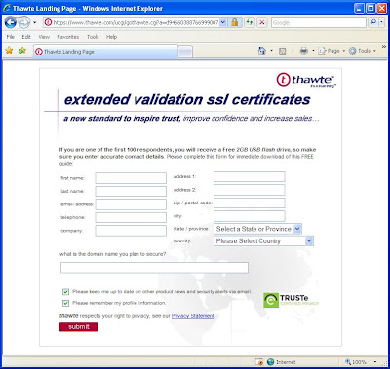Click the city input field
Viewport: 390px width, 369px height.
(x=250, y=216)
